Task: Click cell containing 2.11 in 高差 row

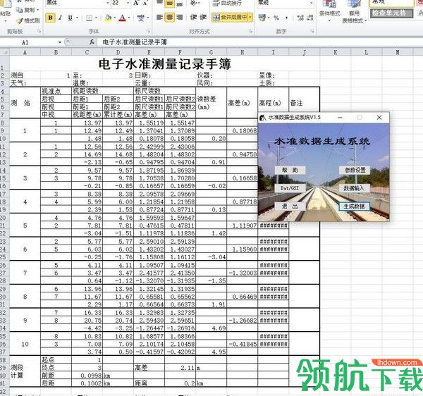Action: click(180, 368)
